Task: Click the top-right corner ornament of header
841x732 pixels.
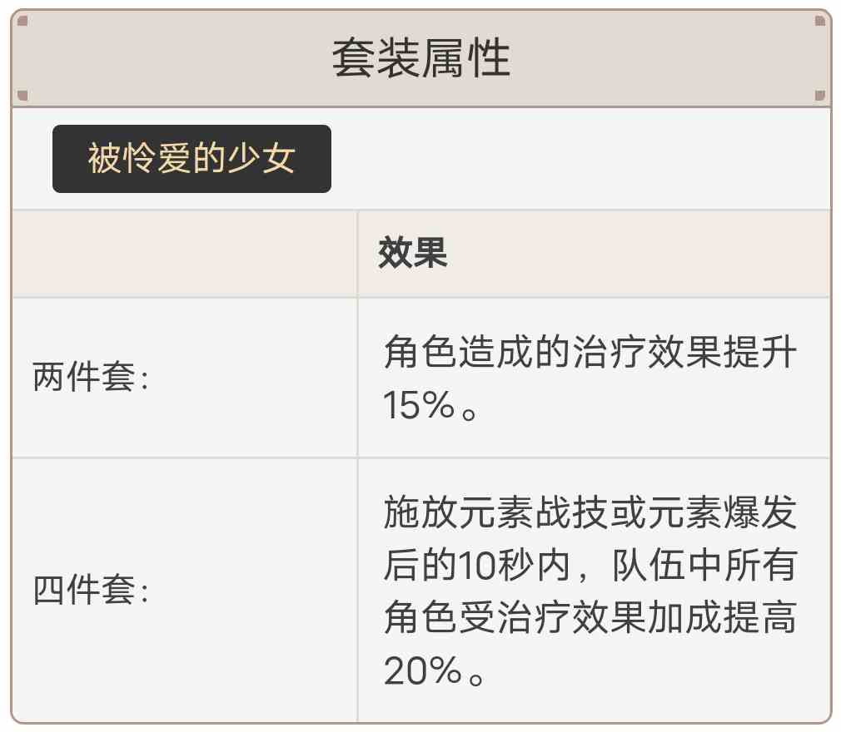Action: click(819, 22)
